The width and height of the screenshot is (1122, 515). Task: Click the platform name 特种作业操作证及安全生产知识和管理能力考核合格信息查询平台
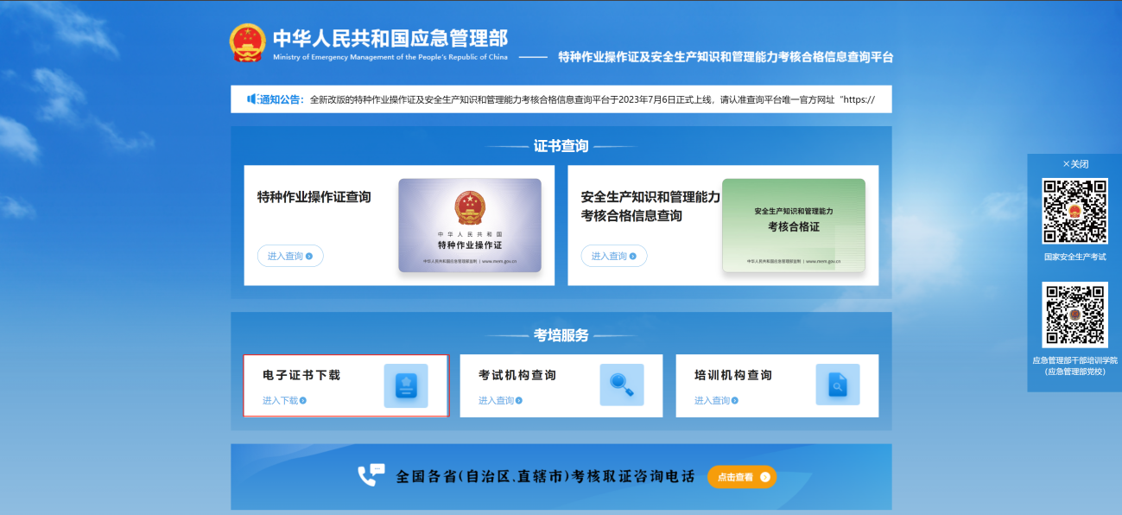pyautogui.click(x=726, y=57)
